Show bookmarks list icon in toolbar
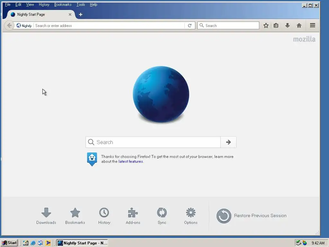Screen dimensions: 329x247 pyautogui.click(x=276, y=26)
